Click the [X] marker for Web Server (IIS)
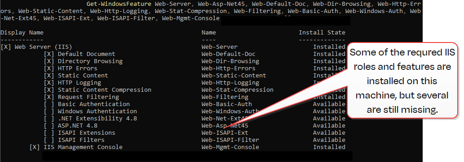This screenshot has width=464, height=162. click(x=6, y=47)
